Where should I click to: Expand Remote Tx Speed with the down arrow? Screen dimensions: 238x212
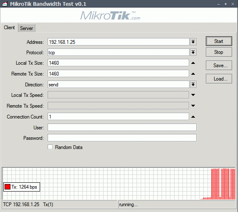193,106
